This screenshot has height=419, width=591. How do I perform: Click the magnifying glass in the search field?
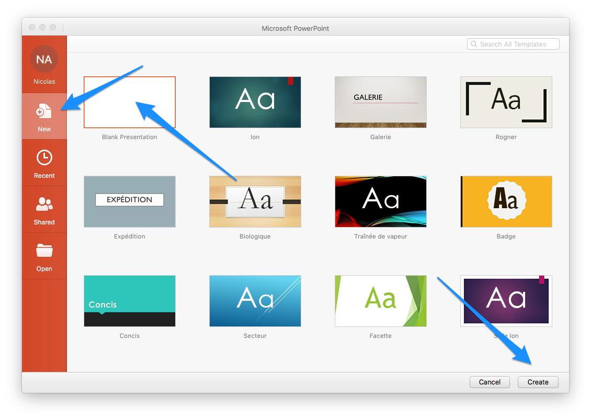(x=474, y=44)
